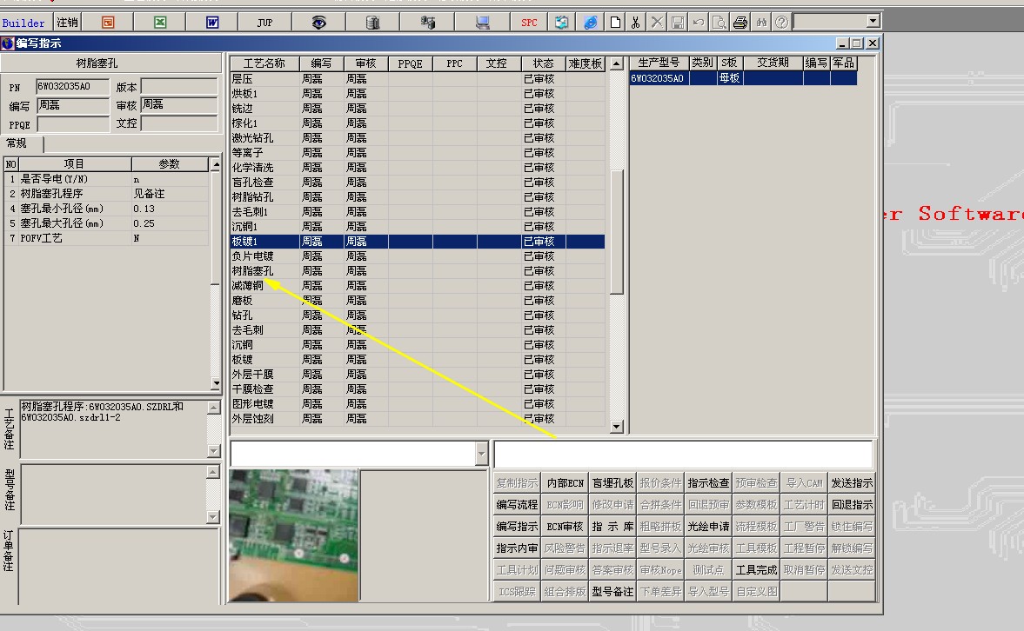Click the network connection toolbar icon

[428, 23]
